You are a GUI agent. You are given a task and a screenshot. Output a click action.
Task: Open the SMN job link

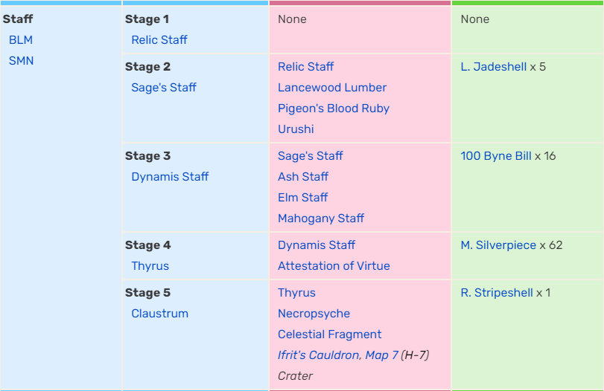[x=21, y=61]
